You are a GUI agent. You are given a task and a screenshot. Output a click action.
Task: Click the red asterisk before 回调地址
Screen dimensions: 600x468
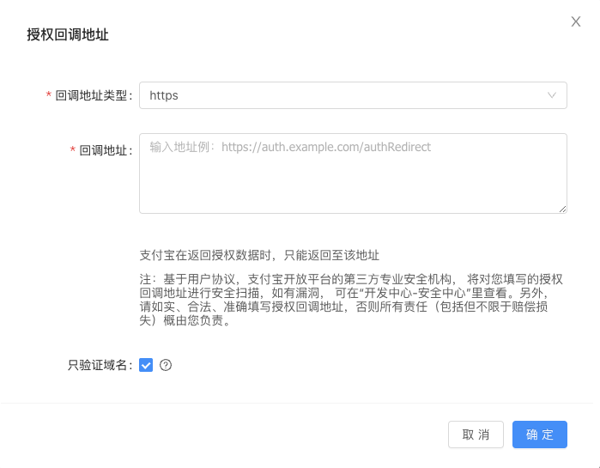click(73, 150)
